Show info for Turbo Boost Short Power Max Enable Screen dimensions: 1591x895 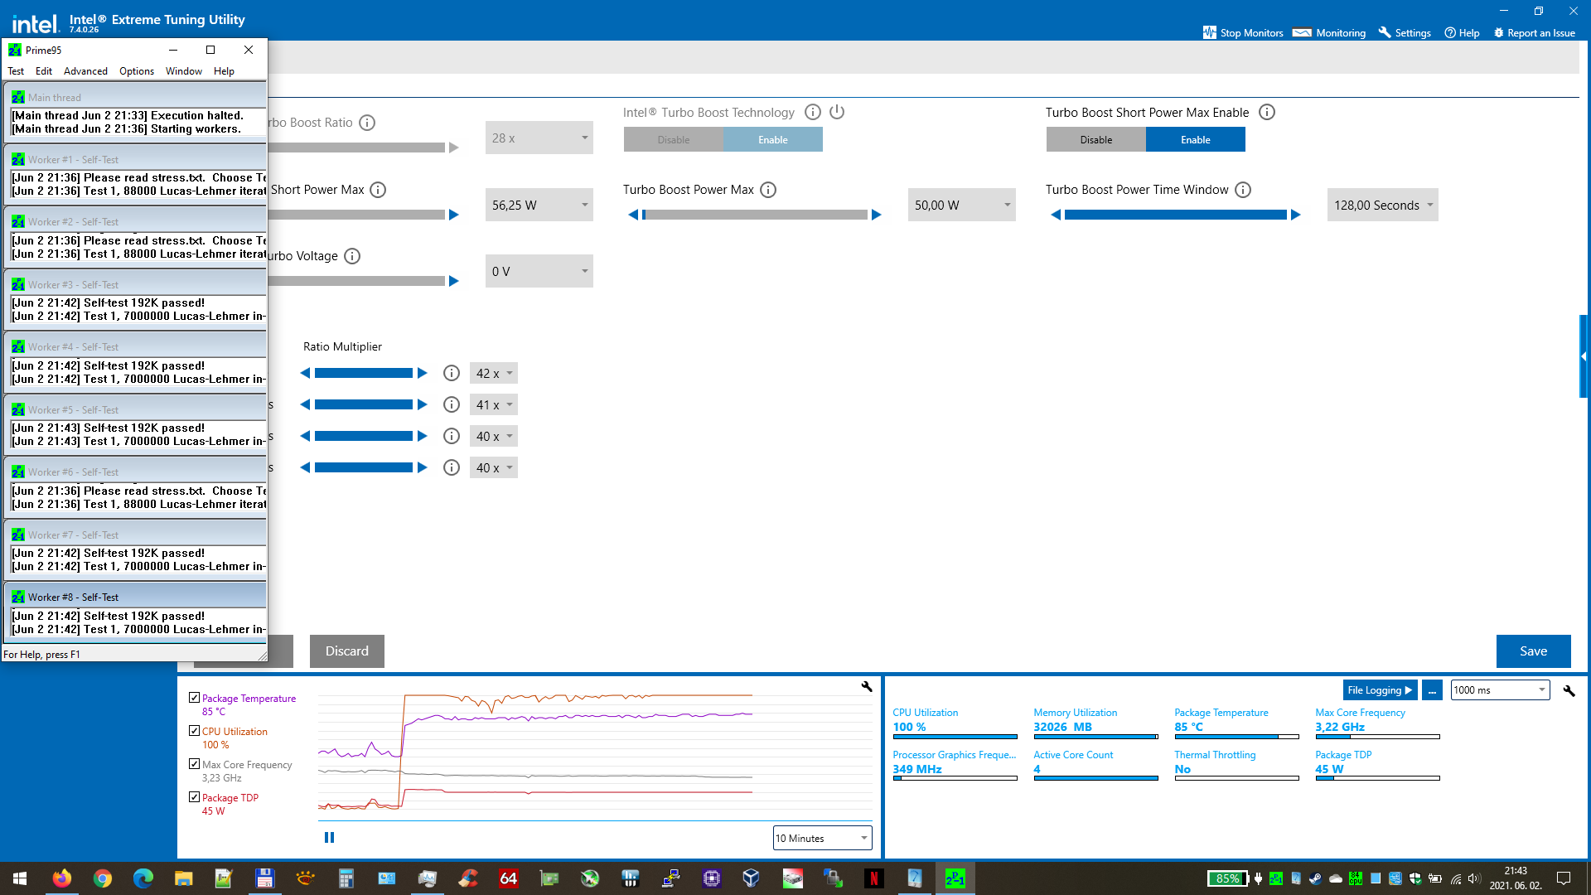click(1267, 112)
